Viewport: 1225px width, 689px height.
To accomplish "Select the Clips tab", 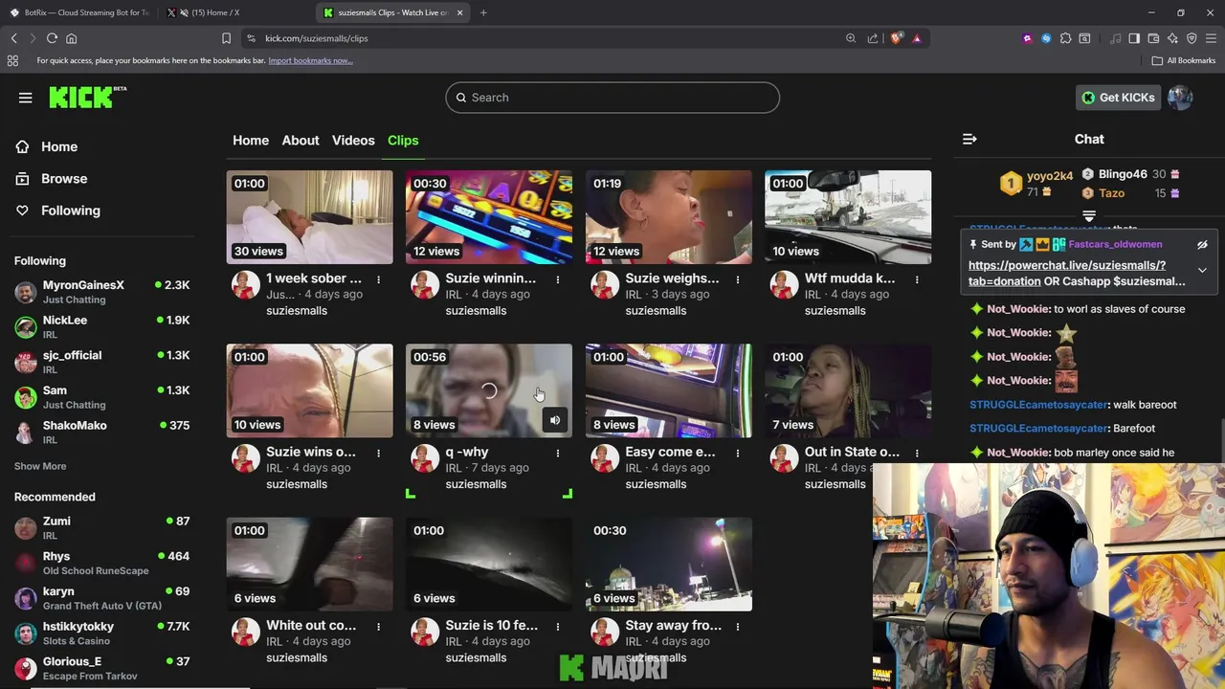I will [403, 140].
